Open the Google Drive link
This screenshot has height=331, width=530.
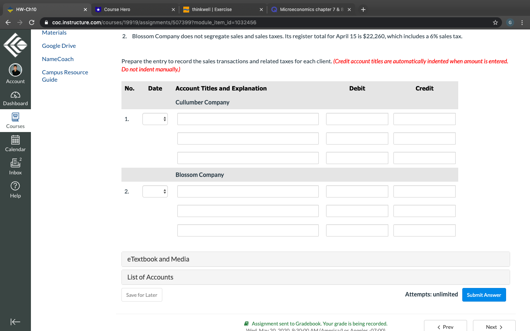point(59,46)
